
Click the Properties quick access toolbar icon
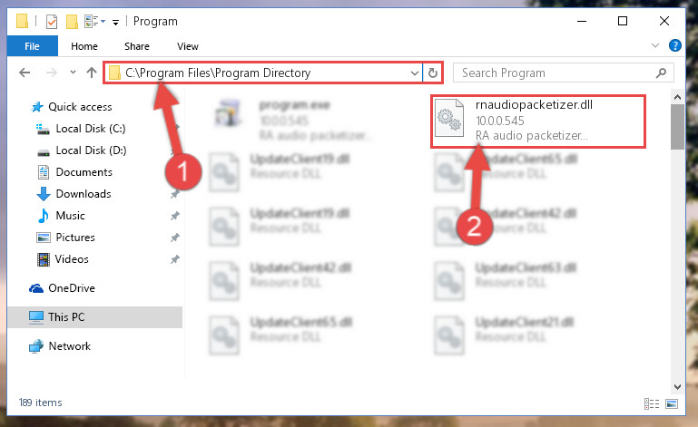click(x=52, y=22)
